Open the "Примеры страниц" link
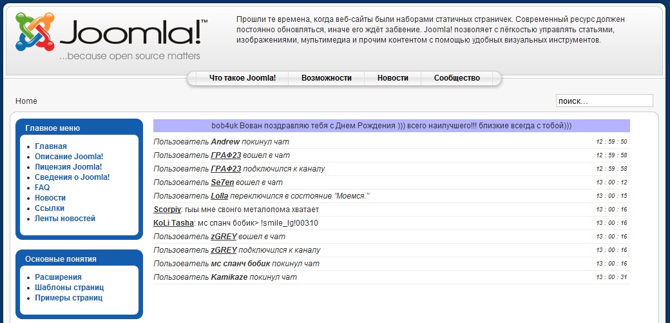The image size is (670, 323). pos(68,298)
